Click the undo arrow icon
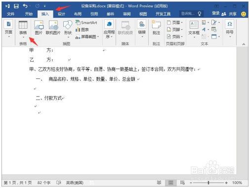Screen dimensions: 250x188 pos(25,6)
